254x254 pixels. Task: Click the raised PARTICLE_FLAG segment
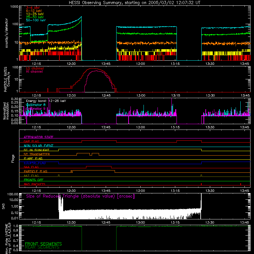pos(94,170)
